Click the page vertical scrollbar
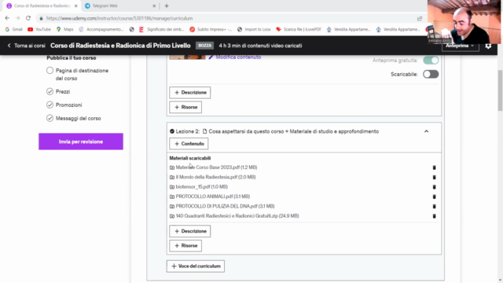Image resolution: width=503 pixels, height=283 pixels. pos(500,91)
